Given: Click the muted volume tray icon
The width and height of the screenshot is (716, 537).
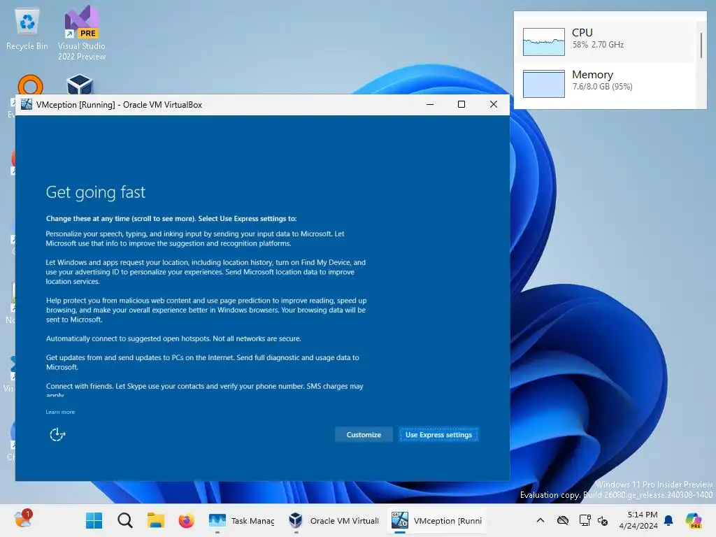Looking at the screenshot, I should [603, 520].
